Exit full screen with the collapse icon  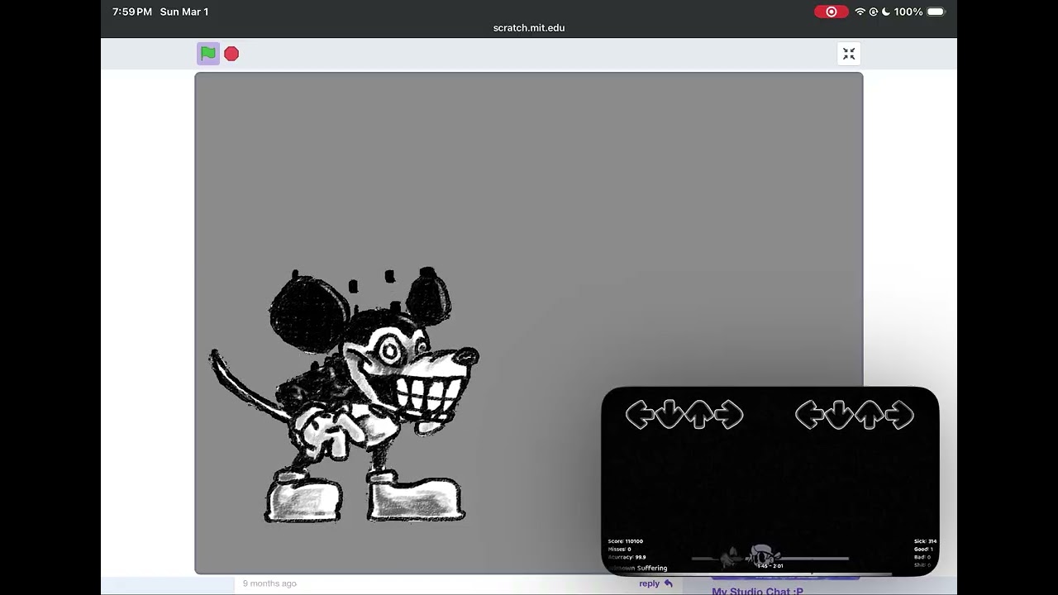(x=849, y=54)
